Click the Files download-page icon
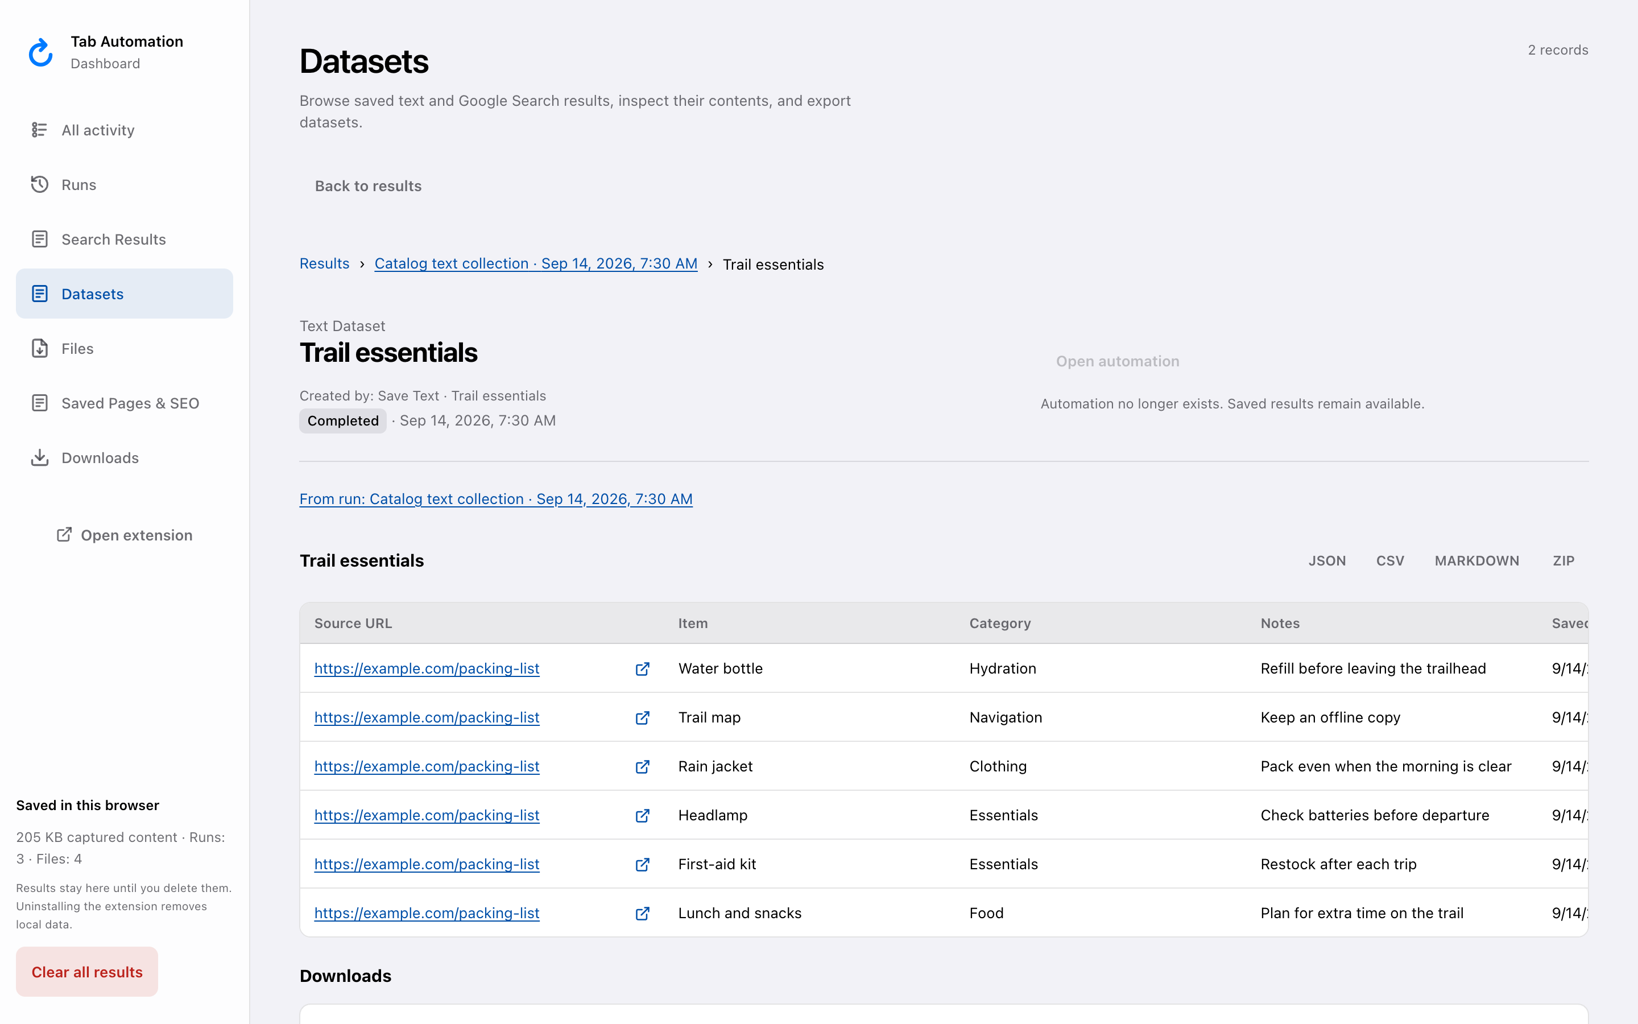Viewport: 1638px width, 1024px height. tap(39, 348)
